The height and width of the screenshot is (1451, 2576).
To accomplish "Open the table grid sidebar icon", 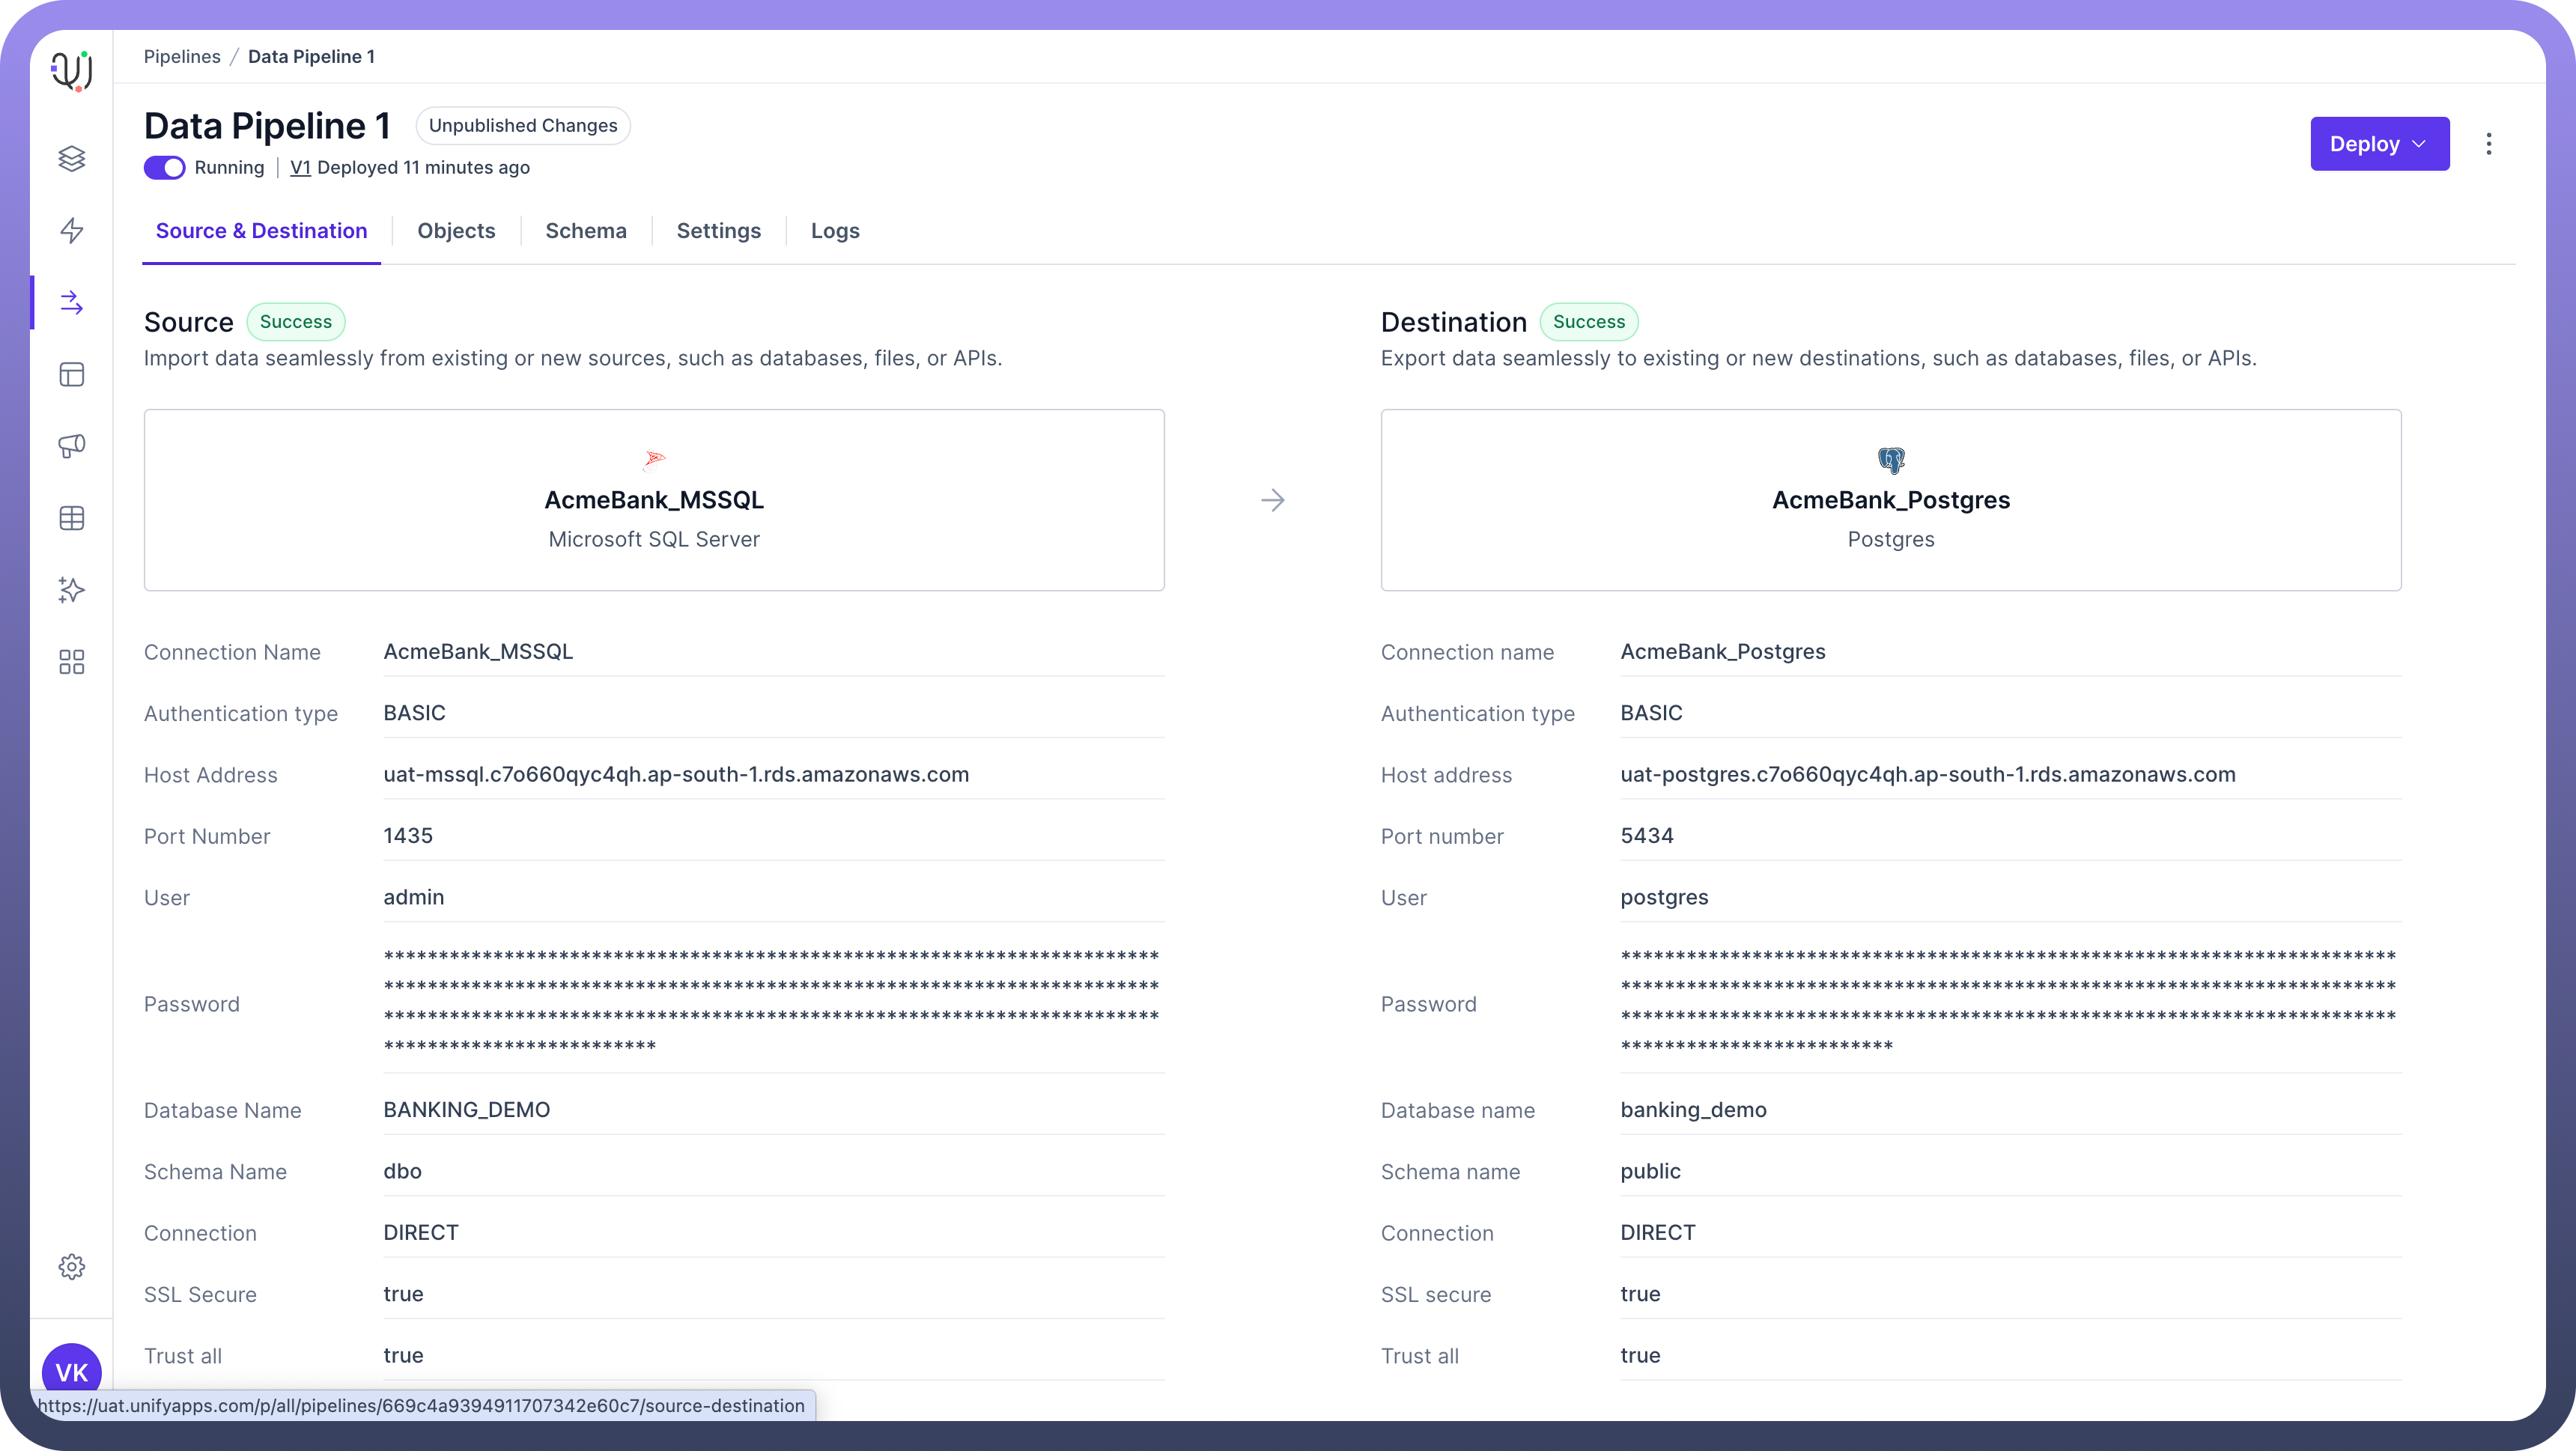I will tap(72, 518).
